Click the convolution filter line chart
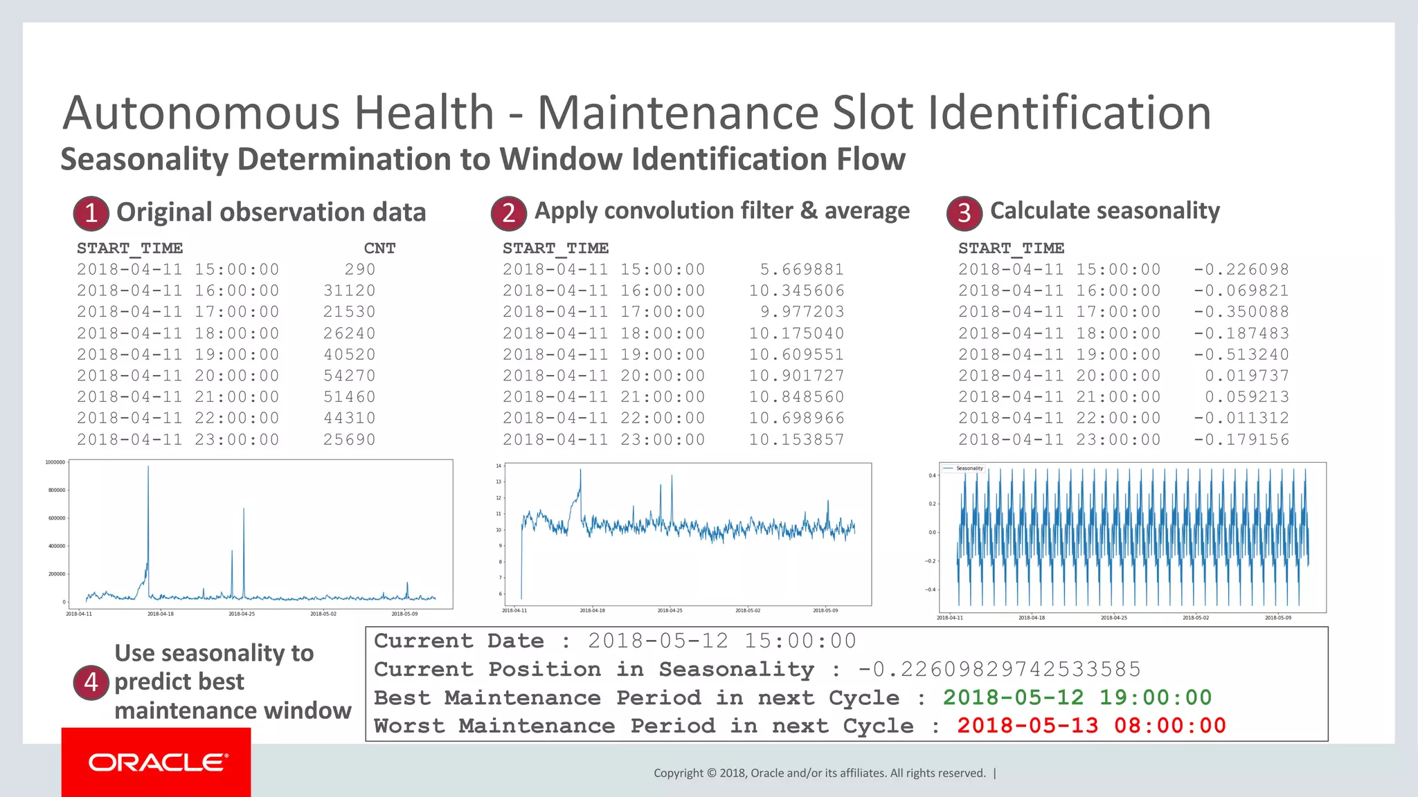This screenshot has height=797, width=1418. coord(688,534)
